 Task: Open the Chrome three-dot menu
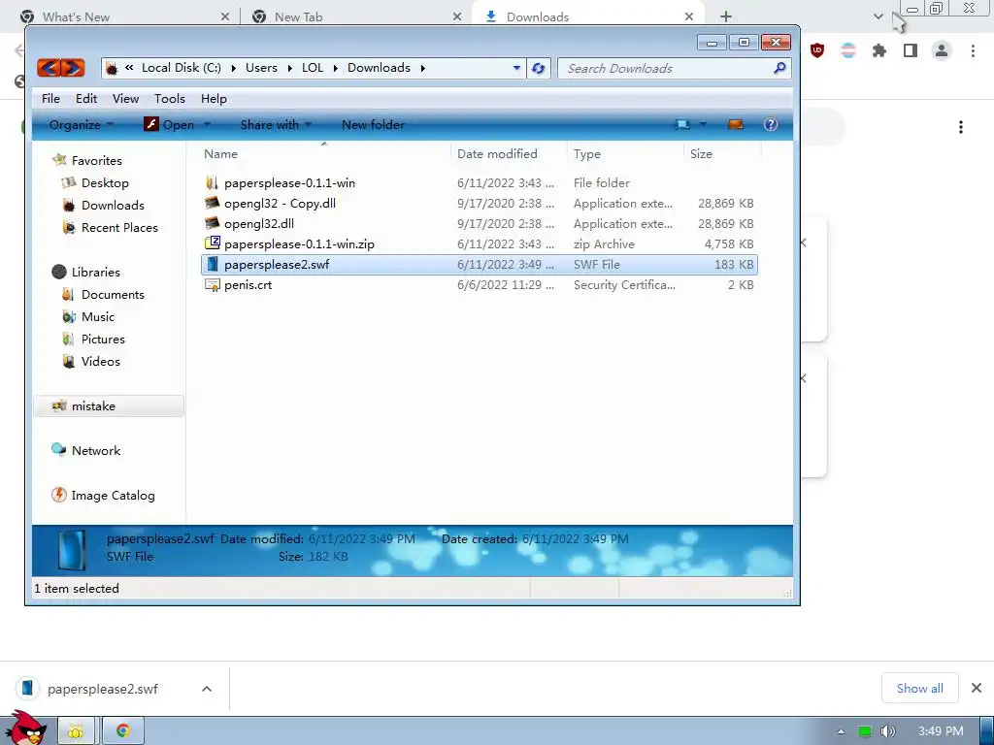point(973,50)
